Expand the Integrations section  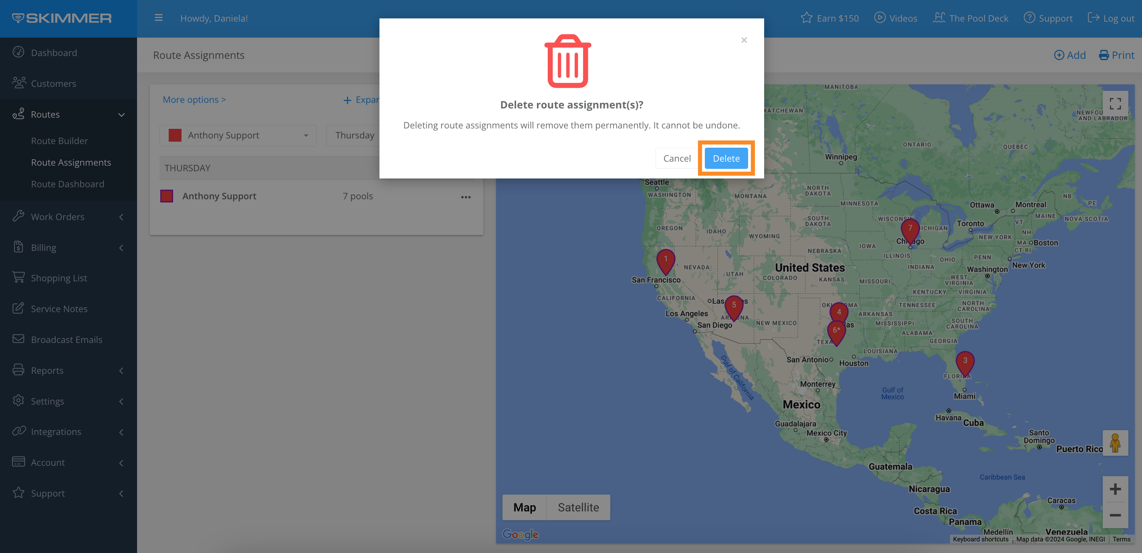(x=68, y=431)
